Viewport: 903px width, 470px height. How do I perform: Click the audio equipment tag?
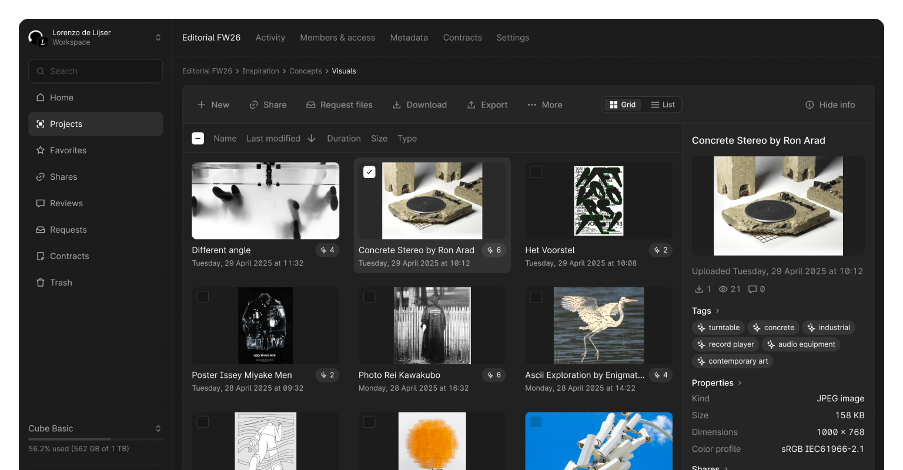click(801, 345)
